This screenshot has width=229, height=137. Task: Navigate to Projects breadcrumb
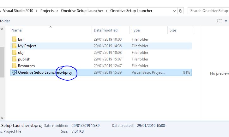(47, 11)
